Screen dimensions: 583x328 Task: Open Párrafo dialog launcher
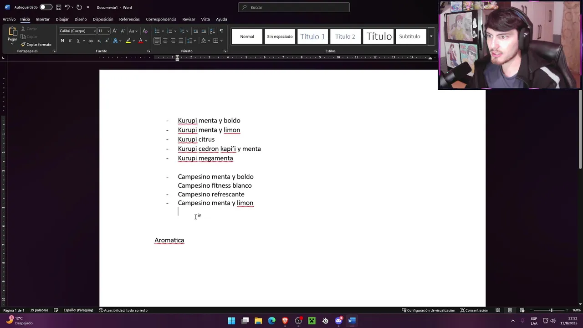pyautogui.click(x=225, y=51)
